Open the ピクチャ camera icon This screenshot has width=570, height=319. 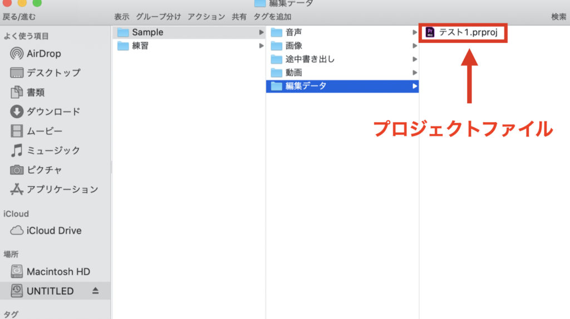pyautogui.click(x=16, y=170)
